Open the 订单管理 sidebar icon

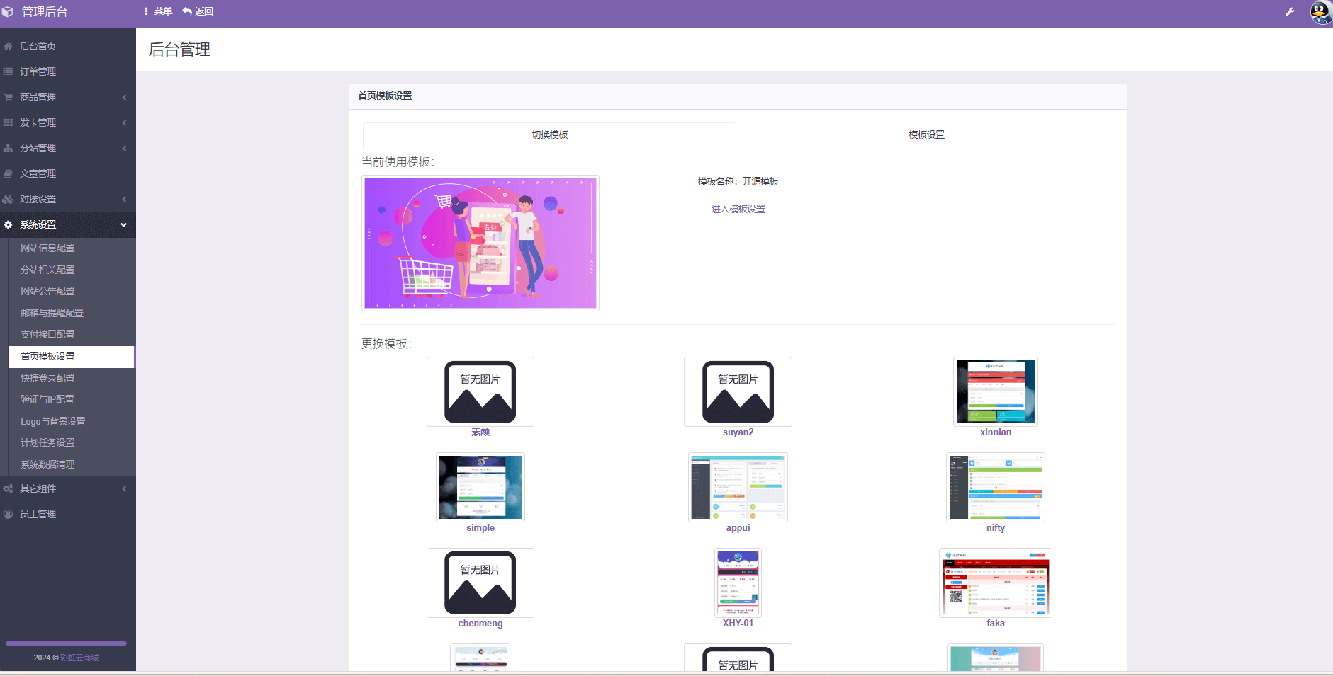pos(8,71)
